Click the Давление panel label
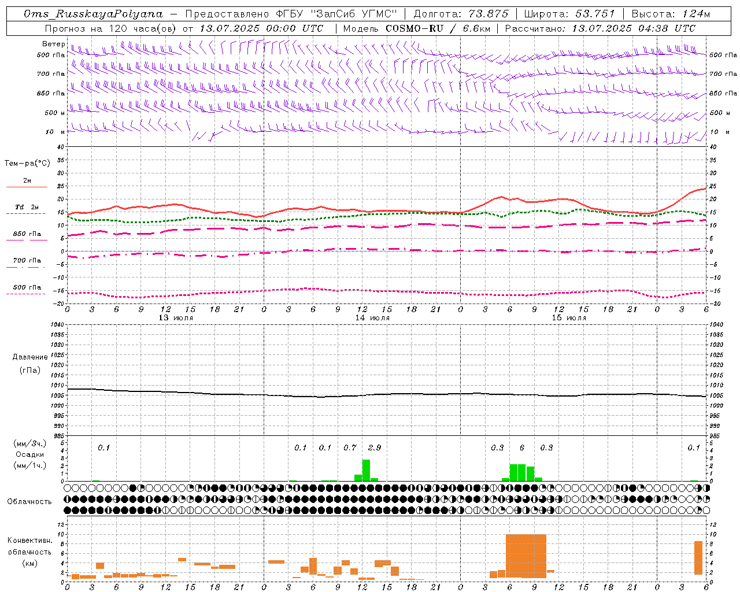740x592 pixels. [x=29, y=357]
